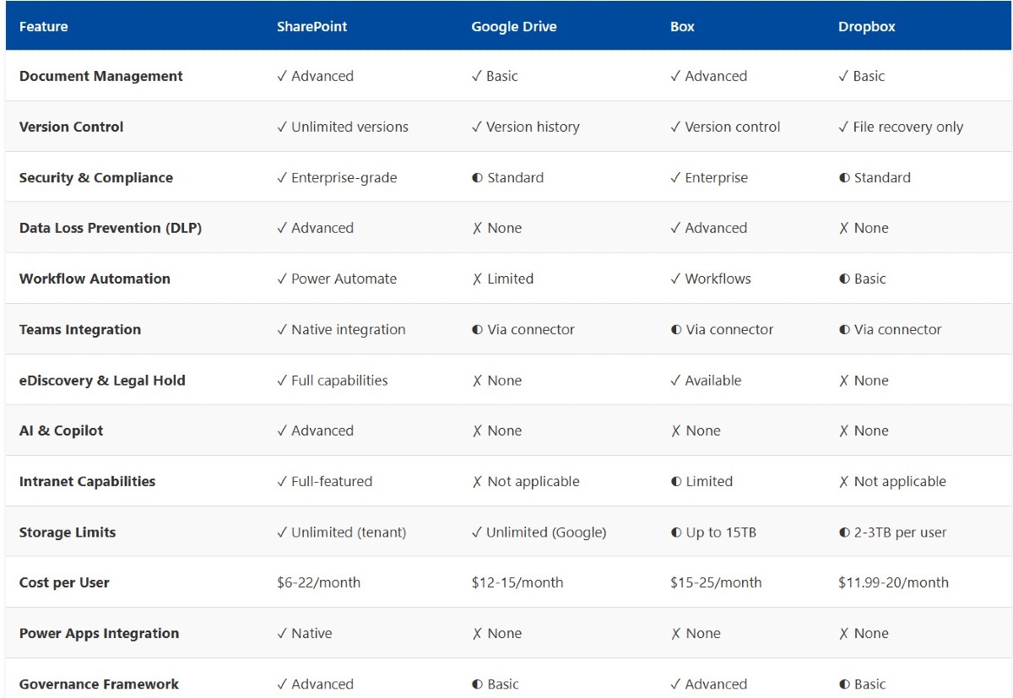Click Dropbox "Not applicable" Intranet cell
Viewport: 1013px width, 698px height.
pyautogui.click(x=892, y=481)
